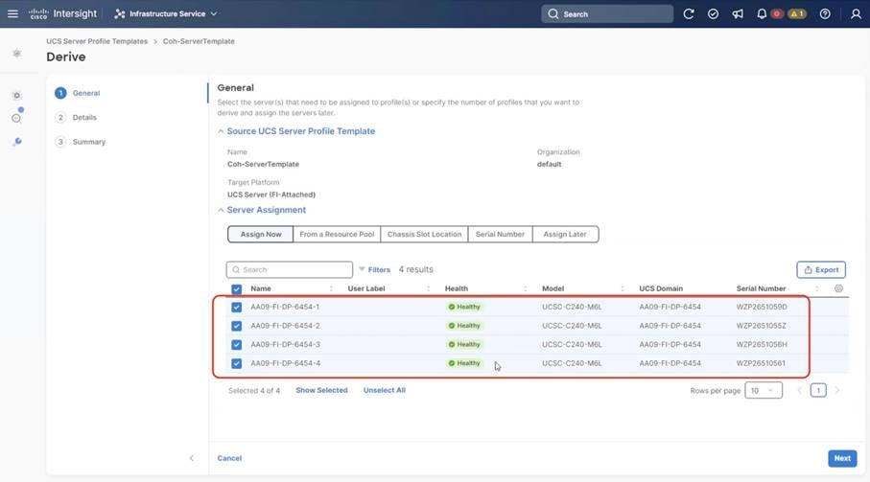This screenshot has height=482, width=870.
Task: Select From a Resource Pool tab
Action: click(337, 235)
